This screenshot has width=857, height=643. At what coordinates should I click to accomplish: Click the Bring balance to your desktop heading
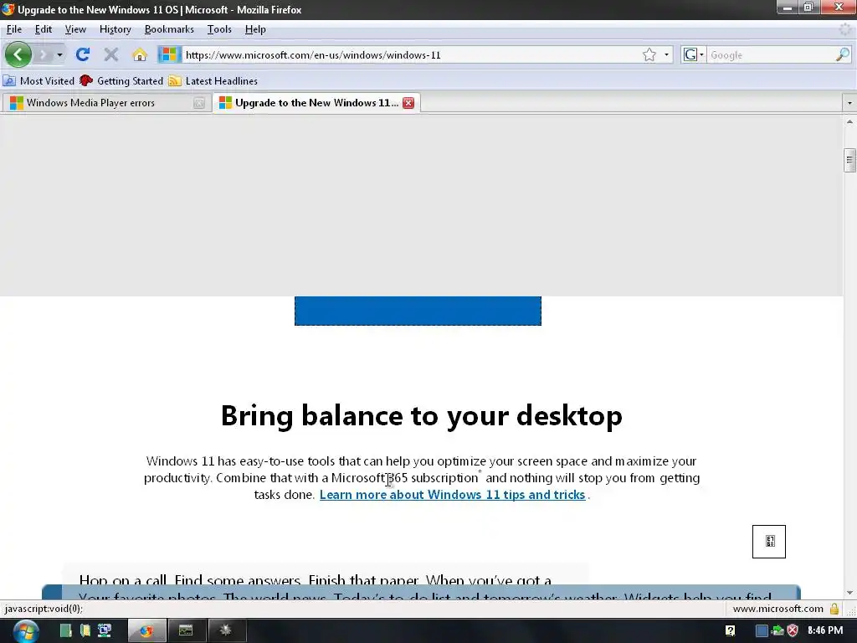tap(422, 415)
